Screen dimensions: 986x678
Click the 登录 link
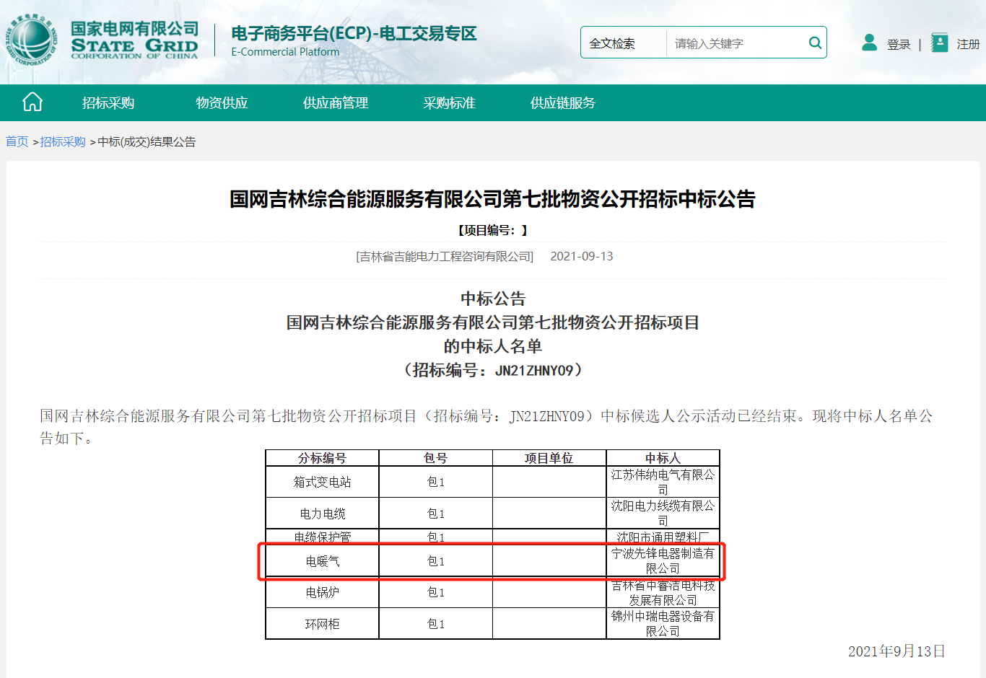pos(899,45)
